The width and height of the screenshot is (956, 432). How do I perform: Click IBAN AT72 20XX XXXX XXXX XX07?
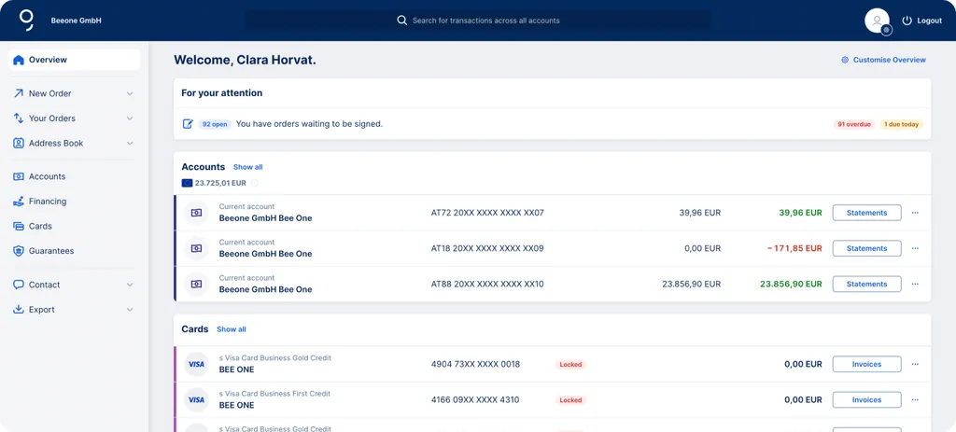[x=487, y=213]
